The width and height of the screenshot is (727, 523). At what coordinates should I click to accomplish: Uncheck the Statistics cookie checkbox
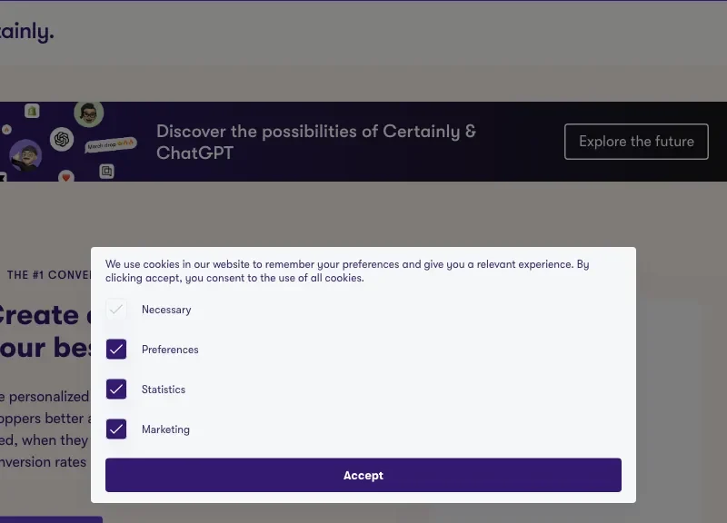coord(116,390)
